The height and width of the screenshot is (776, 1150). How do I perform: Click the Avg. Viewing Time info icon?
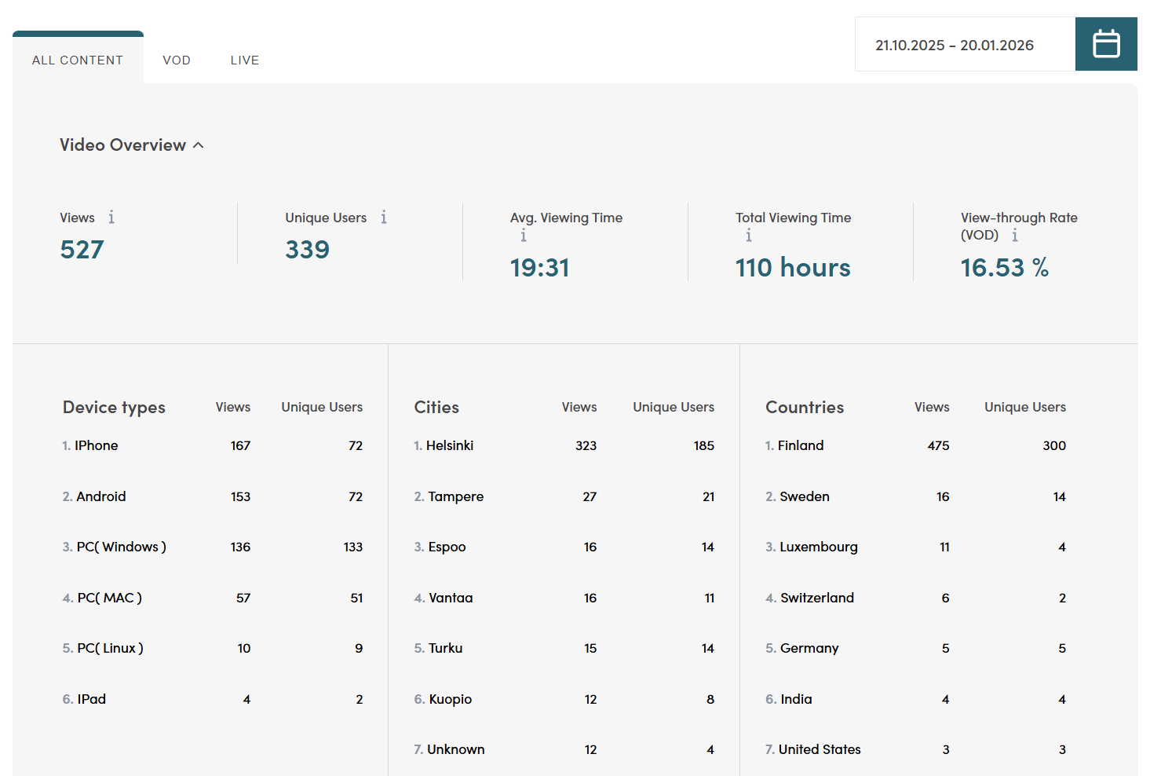[x=523, y=235]
